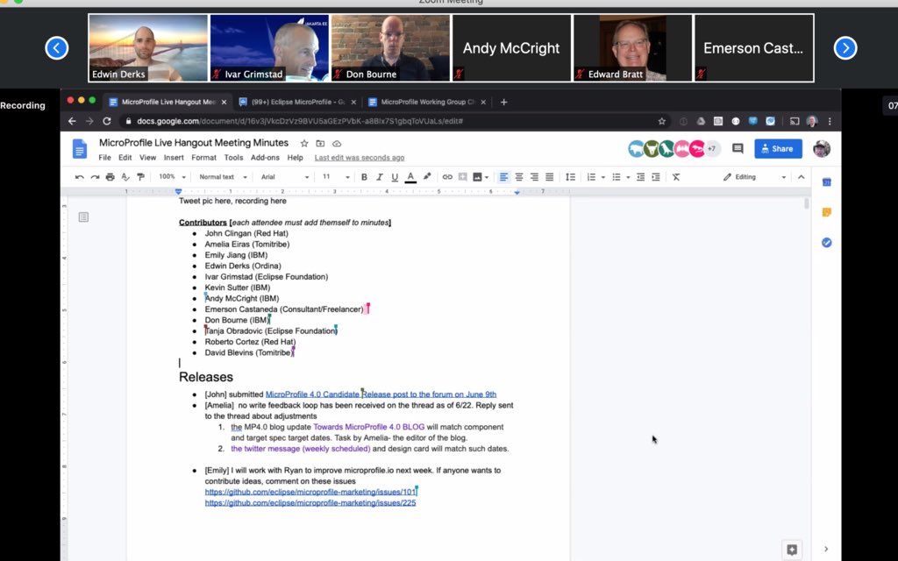Click the Redo icon in Docs toolbar

[x=95, y=177]
